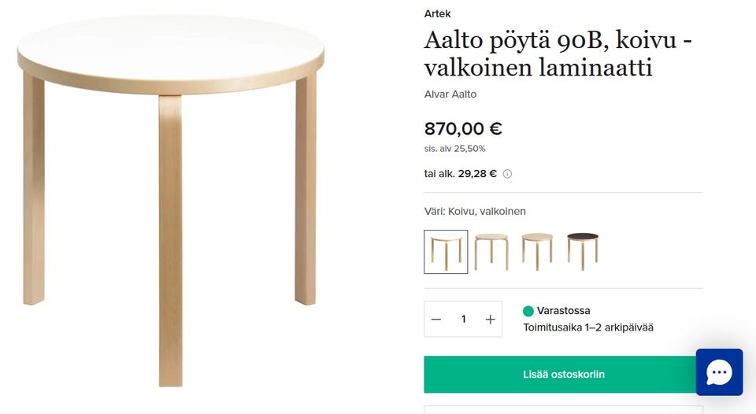Decrease quantity with the minus icon
Screen dimensions: 756x414
pos(436,319)
